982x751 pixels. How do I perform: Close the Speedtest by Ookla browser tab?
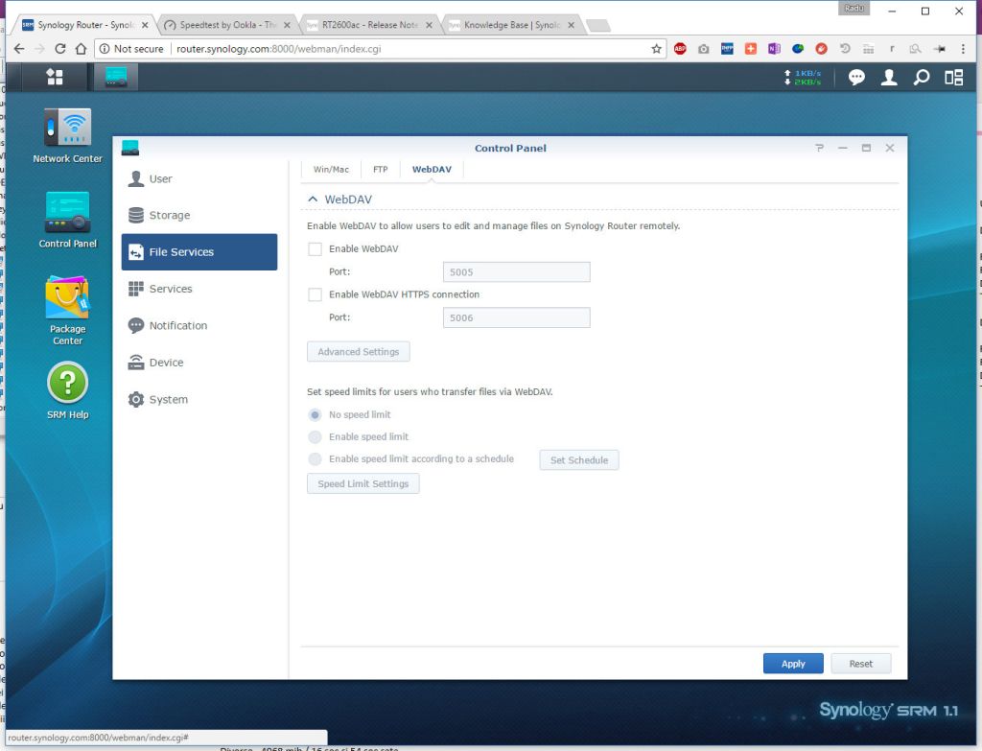coord(287,25)
